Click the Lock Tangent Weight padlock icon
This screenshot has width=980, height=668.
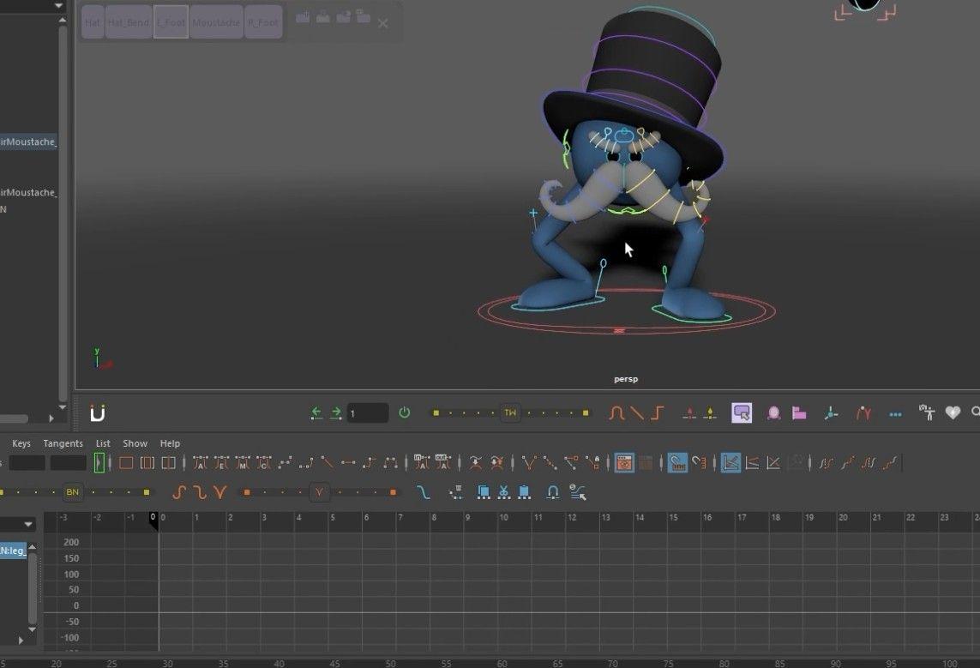pos(592,463)
